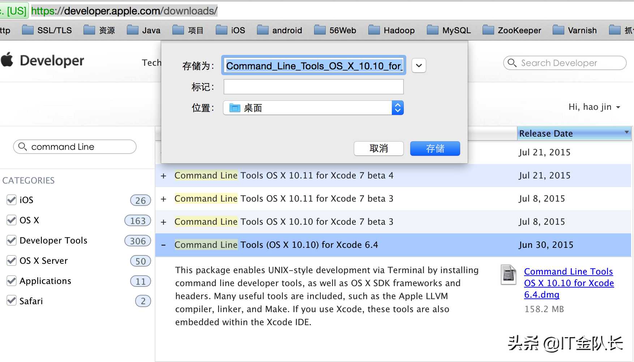Click the 158.2 MB file size text

point(544,309)
